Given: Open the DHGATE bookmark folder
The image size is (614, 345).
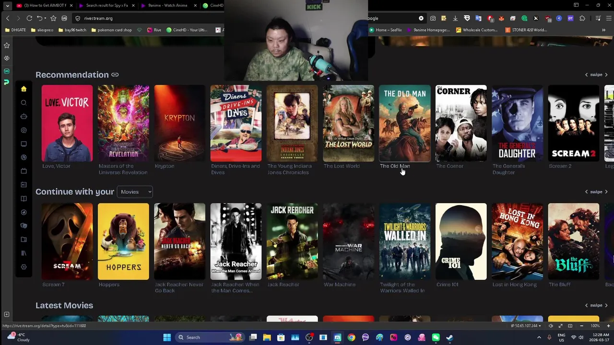Looking at the screenshot, I should pyautogui.click(x=15, y=30).
